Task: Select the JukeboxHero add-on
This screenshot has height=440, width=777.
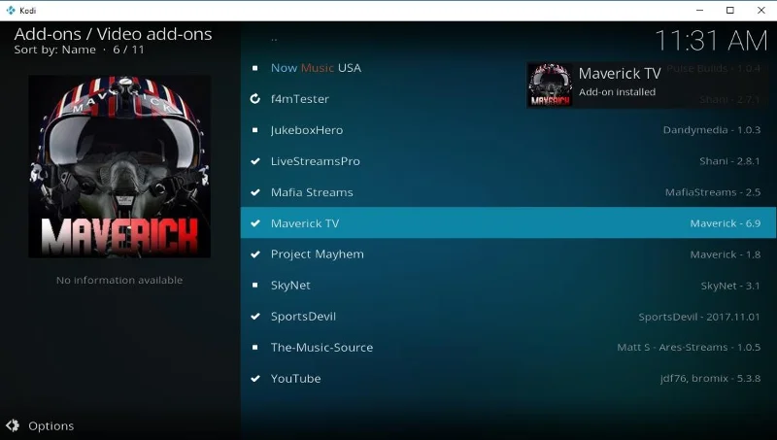Action: [x=508, y=130]
